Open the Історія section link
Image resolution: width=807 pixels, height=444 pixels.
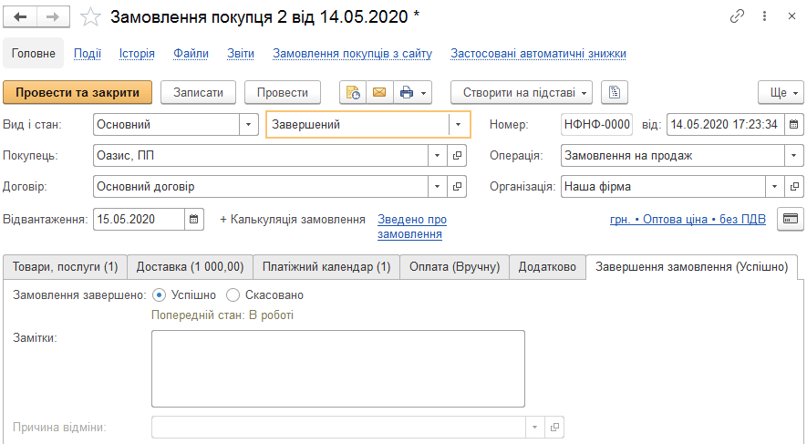pyautogui.click(x=137, y=54)
